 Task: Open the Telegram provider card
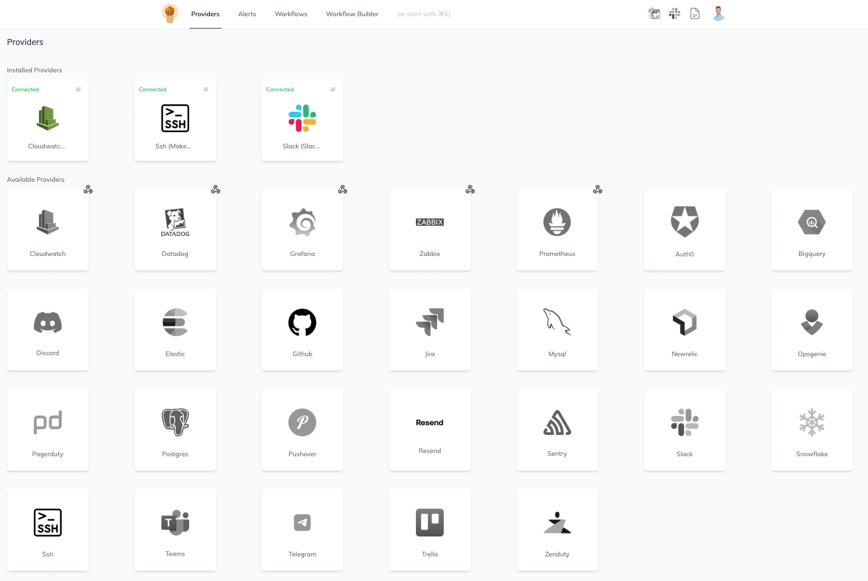click(302, 530)
